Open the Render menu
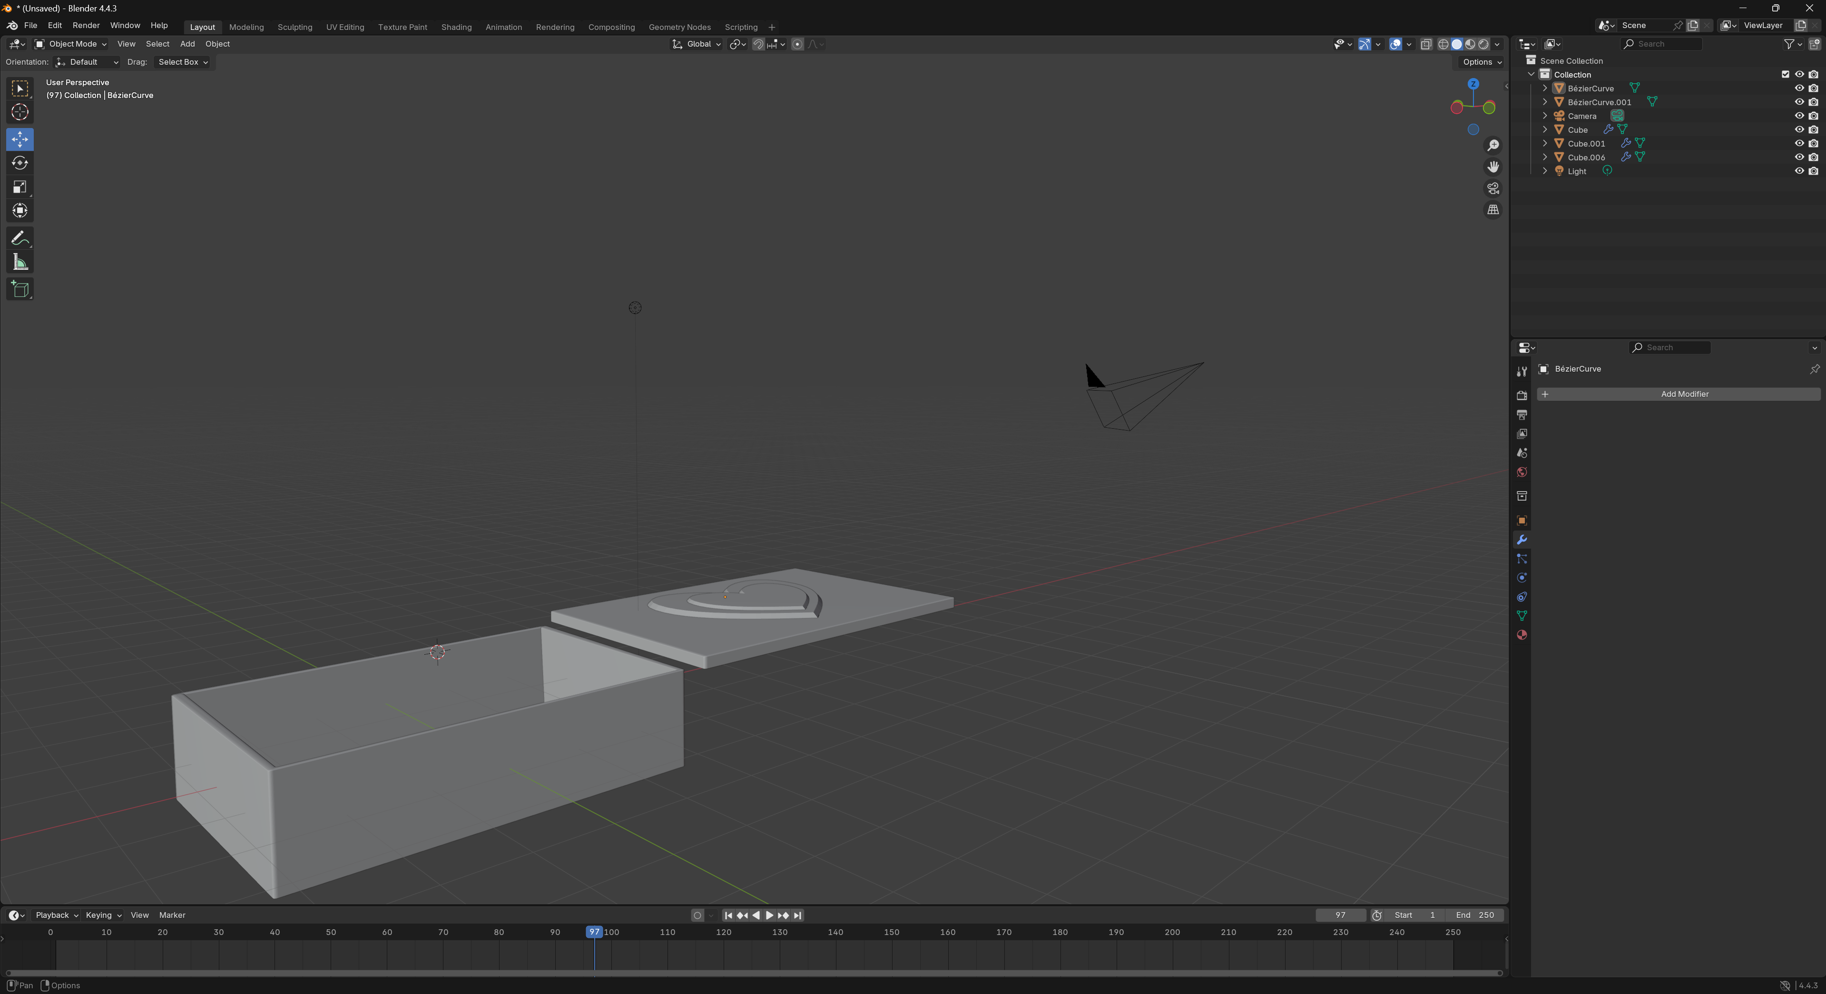The height and width of the screenshot is (994, 1826). (86, 26)
